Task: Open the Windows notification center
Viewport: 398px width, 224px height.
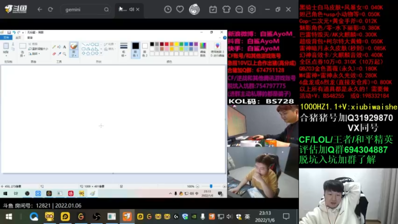Action: [286, 217]
